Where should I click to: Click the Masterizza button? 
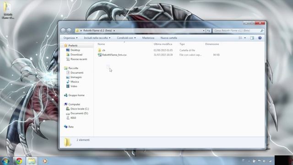pos(148,38)
